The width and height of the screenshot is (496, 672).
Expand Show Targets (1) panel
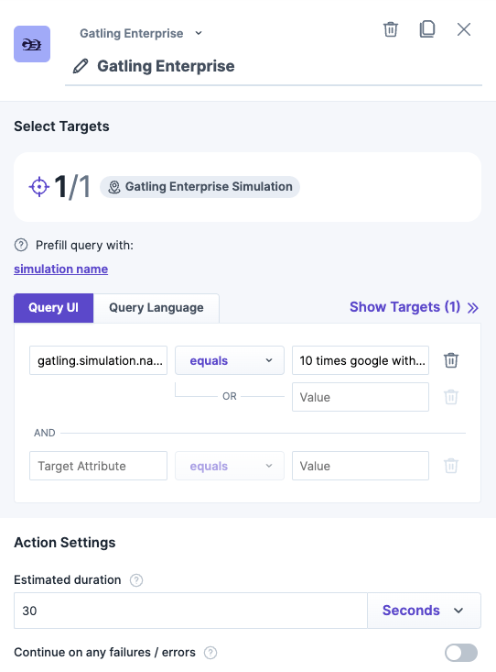[x=414, y=307]
